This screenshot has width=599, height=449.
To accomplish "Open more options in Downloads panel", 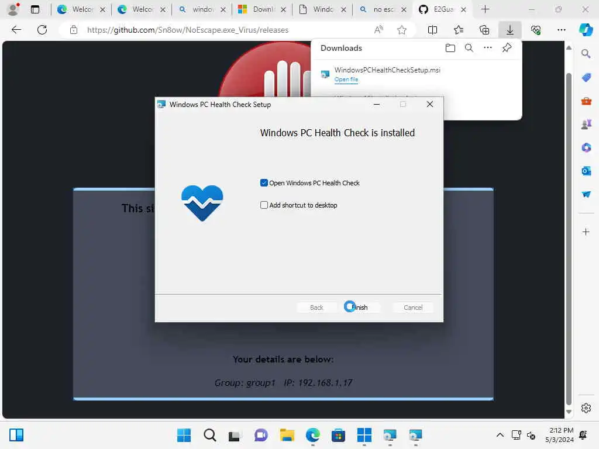I will (488, 48).
